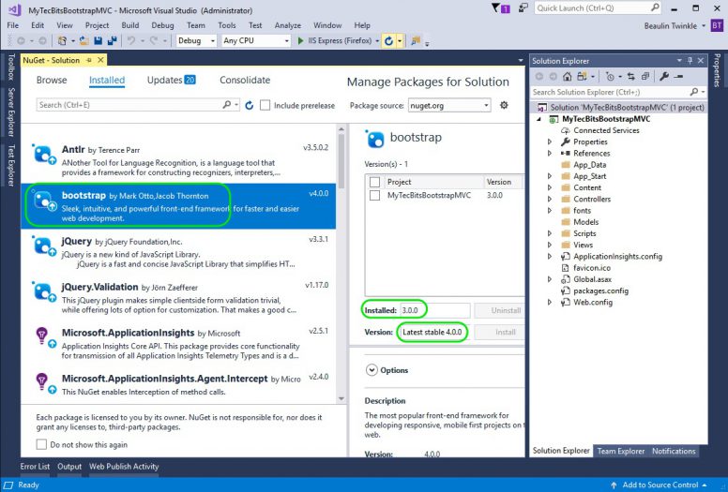728x492 pixels.
Task: Start IIS Express with green play icon
Action: pyautogui.click(x=300, y=41)
